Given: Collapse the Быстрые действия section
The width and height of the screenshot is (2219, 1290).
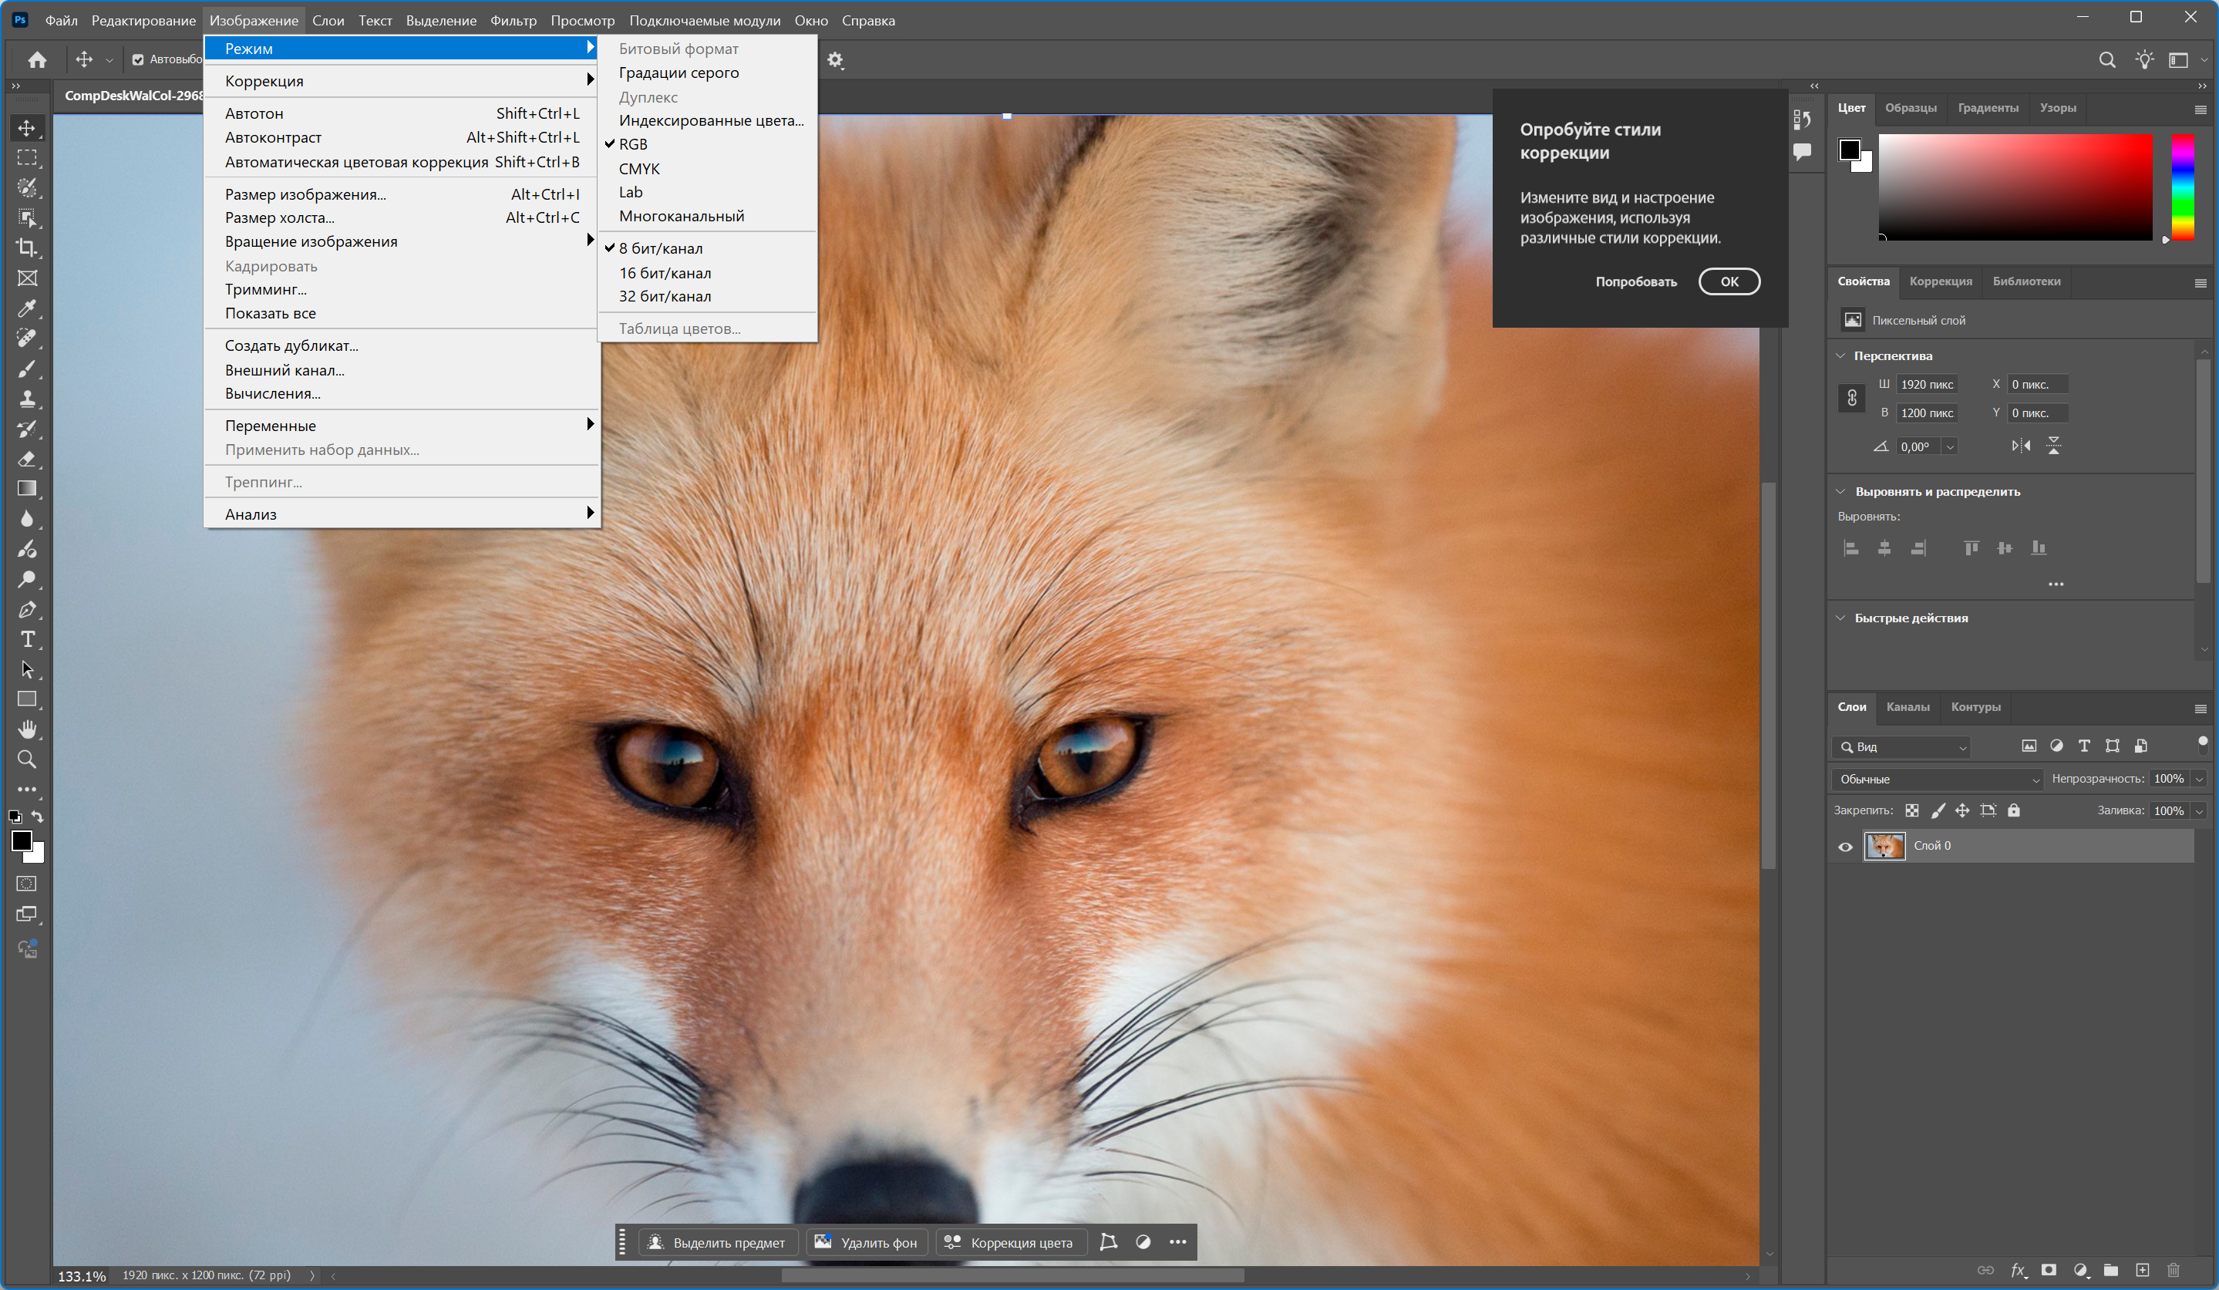Looking at the screenshot, I should 1841,618.
